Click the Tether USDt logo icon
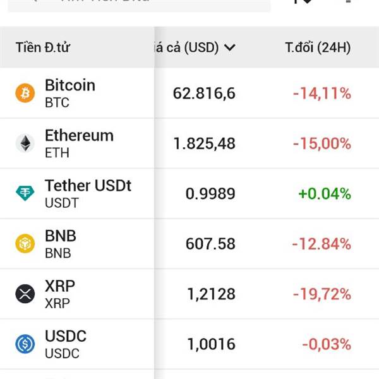Image resolution: width=379 pixels, height=379 pixels. point(25,193)
